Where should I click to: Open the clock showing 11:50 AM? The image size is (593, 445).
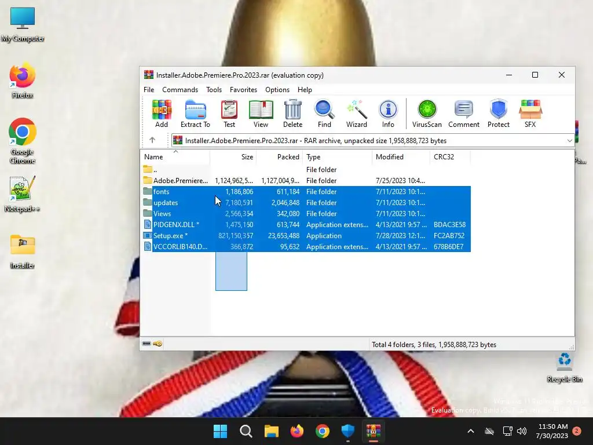click(x=552, y=431)
